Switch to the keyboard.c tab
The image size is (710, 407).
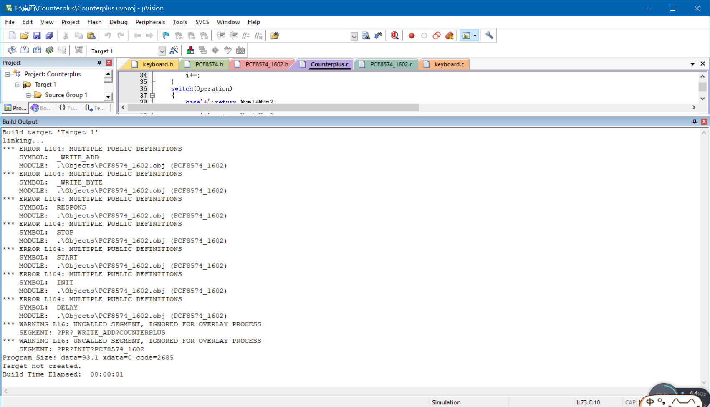click(445, 64)
